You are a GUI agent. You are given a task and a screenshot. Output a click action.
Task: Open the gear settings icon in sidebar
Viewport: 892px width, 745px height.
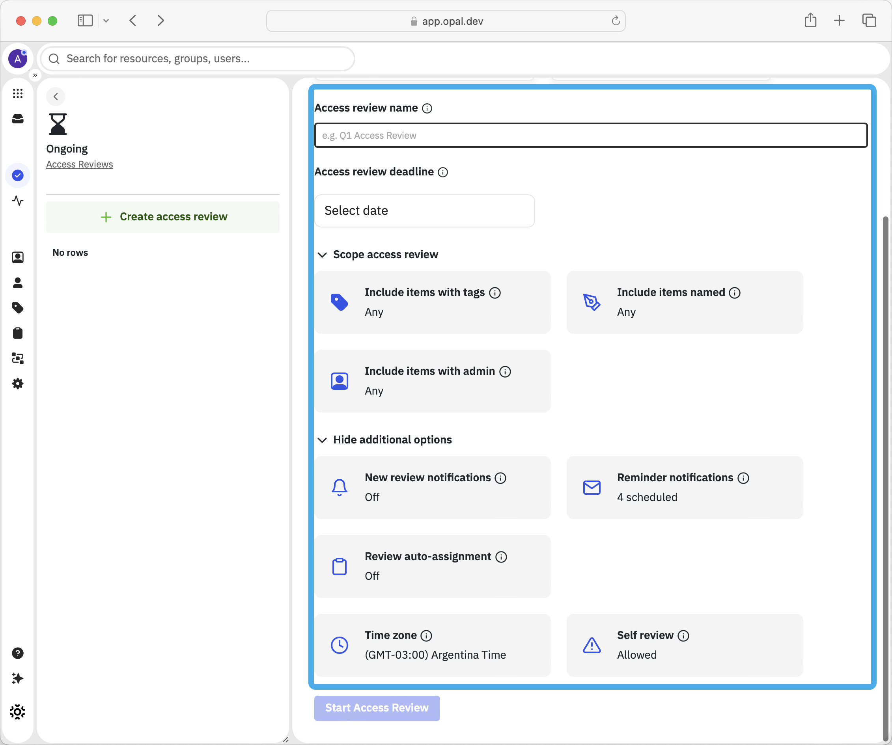[17, 384]
